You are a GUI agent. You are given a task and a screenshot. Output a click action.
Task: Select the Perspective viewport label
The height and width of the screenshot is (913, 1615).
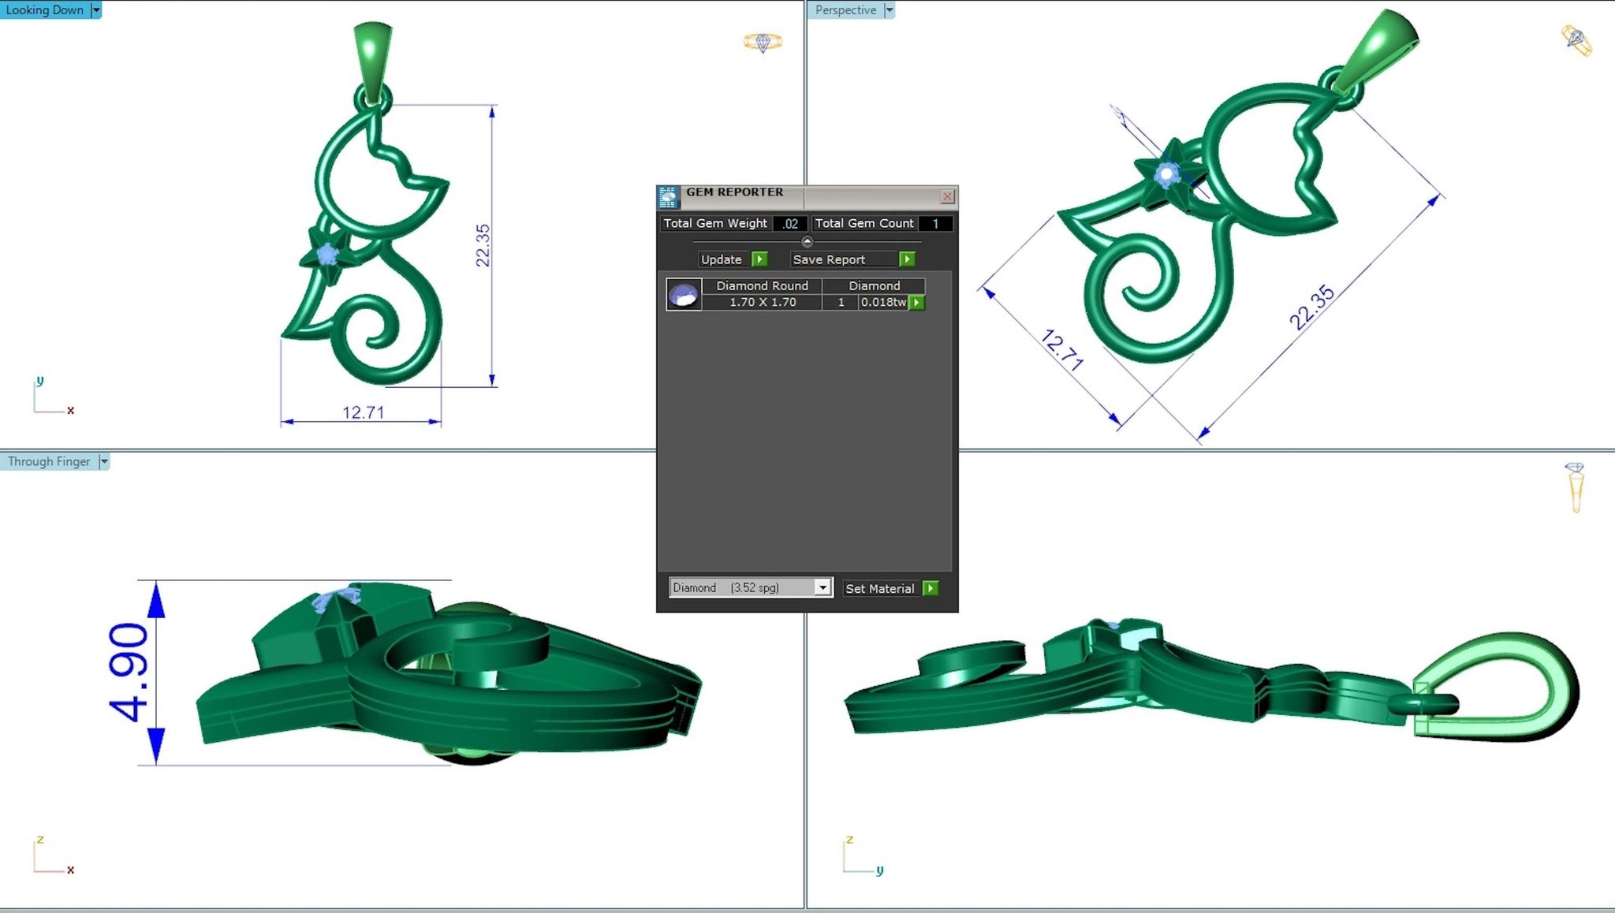click(x=845, y=10)
